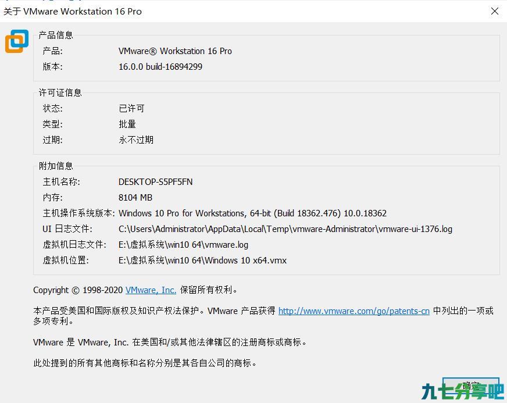Select the version text 16.0.0 build-16894299
The width and height of the screenshot is (507, 403).
(160, 67)
